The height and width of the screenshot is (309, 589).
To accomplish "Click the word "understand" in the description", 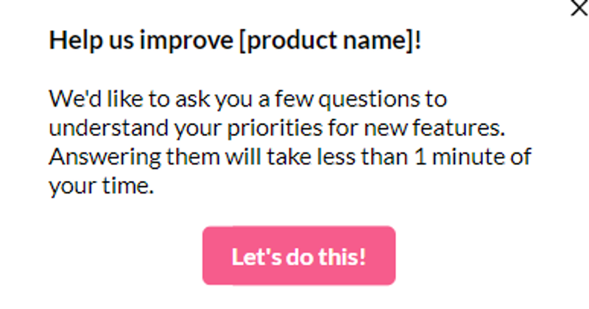I will tap(100, 128).
